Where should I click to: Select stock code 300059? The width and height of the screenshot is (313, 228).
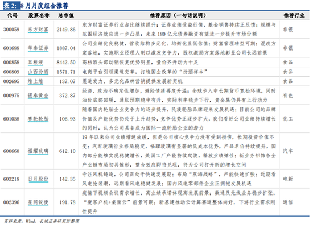point(11,30)
